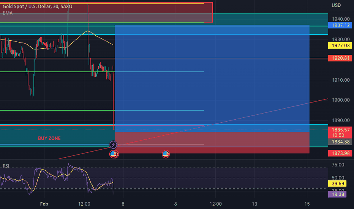
Task: Click the USD currency label
Action: (x=336, y=5)
